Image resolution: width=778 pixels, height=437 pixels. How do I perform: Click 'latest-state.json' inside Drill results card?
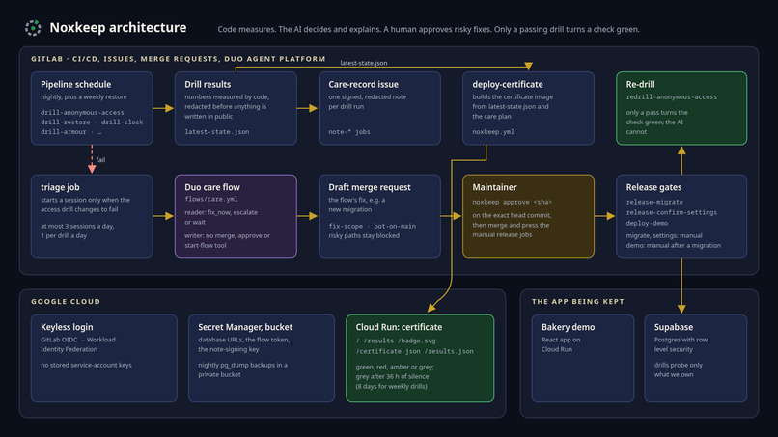click(x=217, y=132)
